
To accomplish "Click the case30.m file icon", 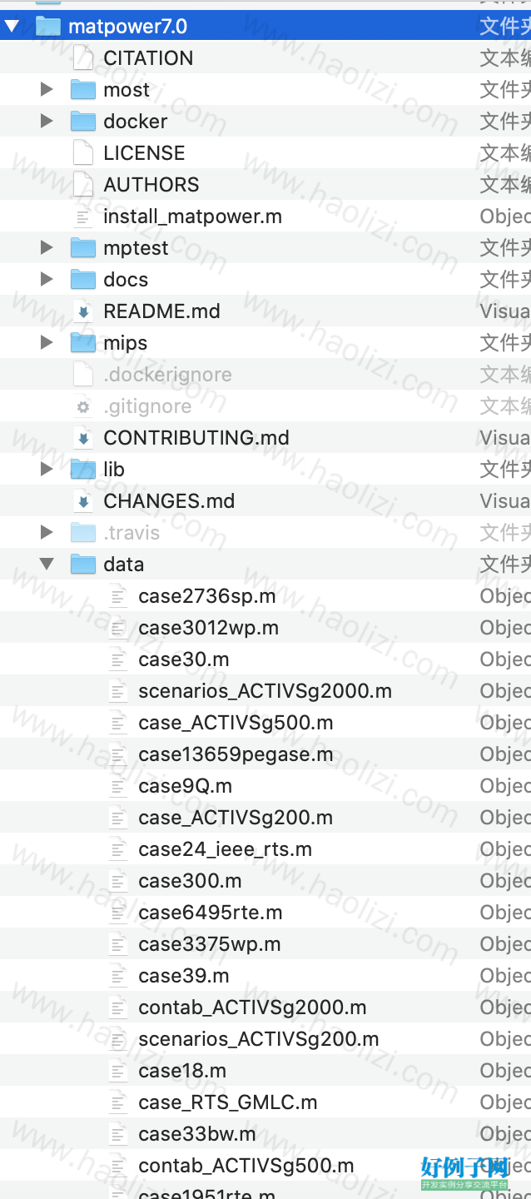I will pos(118,659).
